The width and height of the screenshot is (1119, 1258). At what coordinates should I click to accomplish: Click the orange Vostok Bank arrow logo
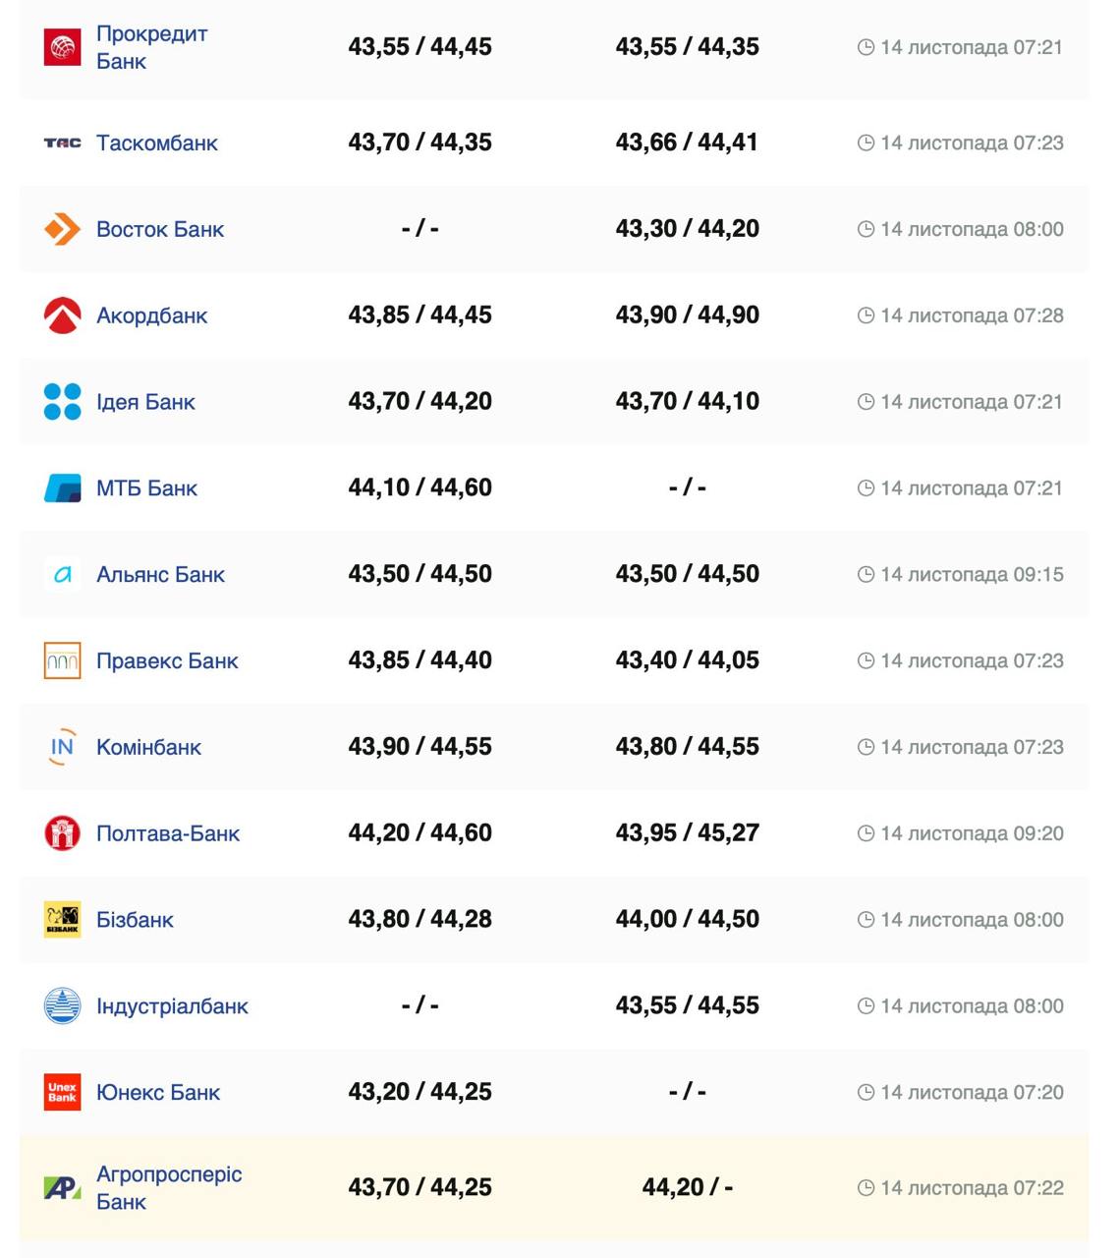[62, 229]
